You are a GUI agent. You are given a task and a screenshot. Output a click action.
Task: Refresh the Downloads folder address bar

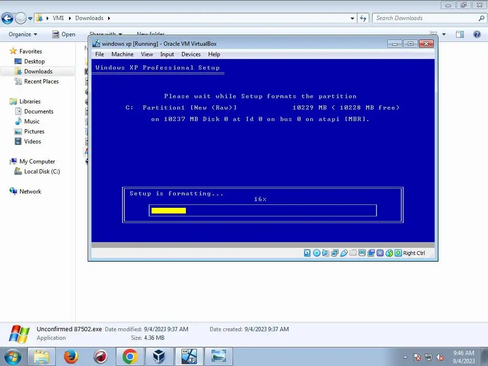tap(363, 19)
